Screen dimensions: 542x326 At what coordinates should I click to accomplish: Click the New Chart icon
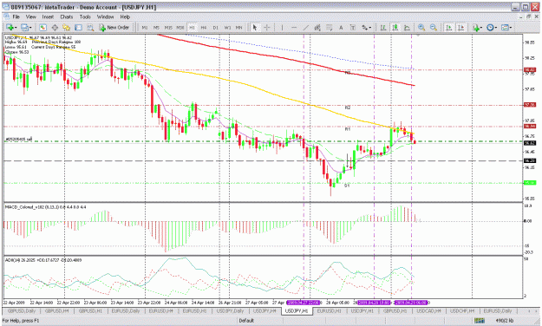(10, 27)
